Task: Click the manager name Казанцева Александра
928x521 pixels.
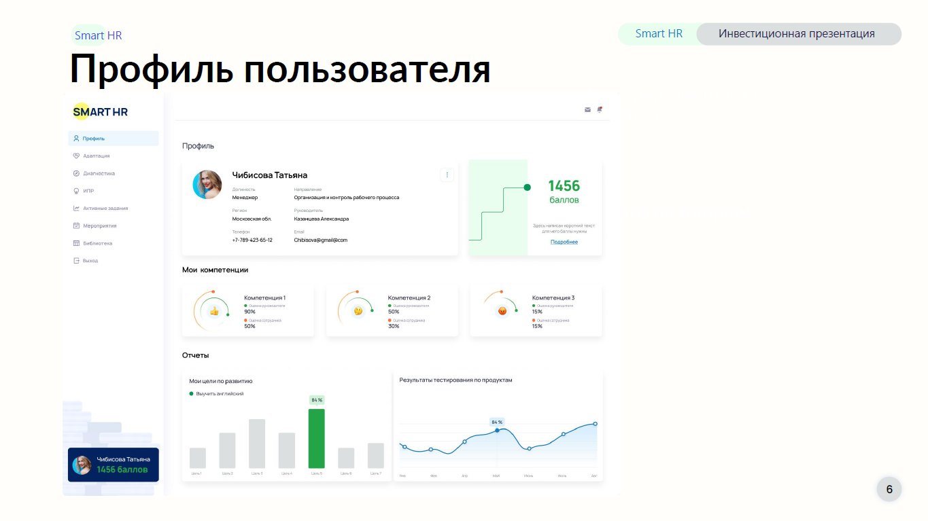Action: [322, 219]
